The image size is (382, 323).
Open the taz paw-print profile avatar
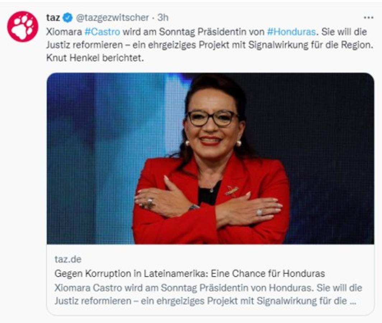click(x=23, y=27)
